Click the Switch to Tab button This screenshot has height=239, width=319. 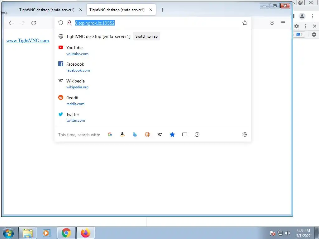pyautogui.click(x=146, y=36)
